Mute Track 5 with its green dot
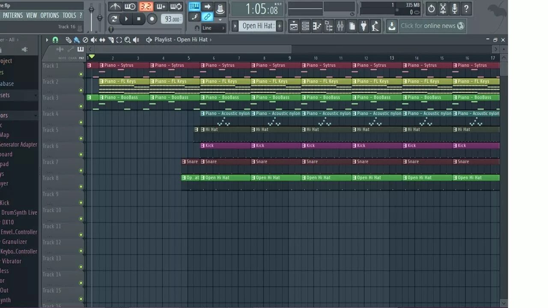Image resolution: width=548 pixels, height=308 pixels. (81, 138)
